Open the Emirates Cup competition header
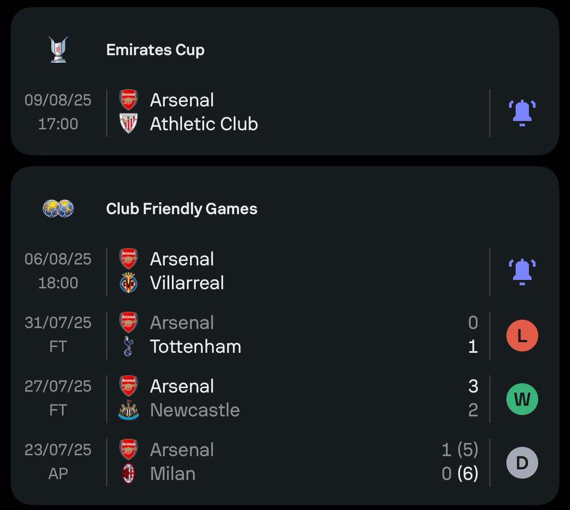Viewport: 570px width, 510px height. [x=155, y=50]
